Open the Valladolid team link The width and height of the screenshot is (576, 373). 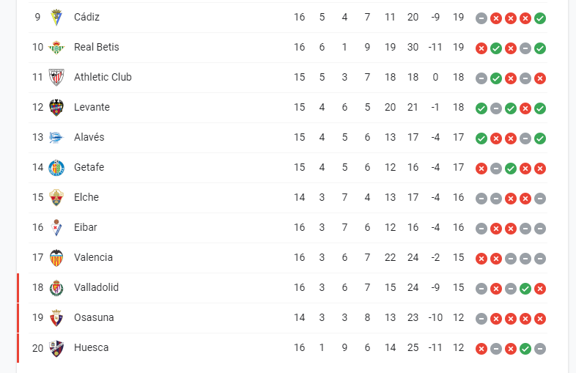[x=96, y=287]
